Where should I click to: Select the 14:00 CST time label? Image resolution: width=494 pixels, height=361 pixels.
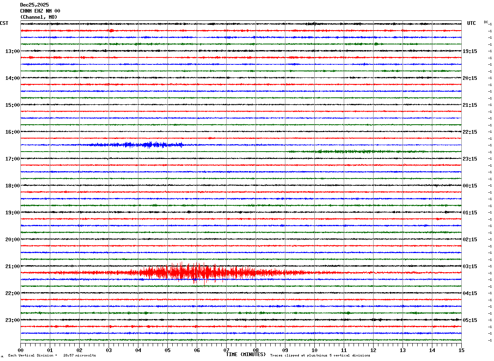point(13,78)
